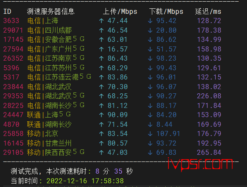Select server name 电信|湖北武汉5G
Screen dimensions: 247x187
click(x=56, y=96)
